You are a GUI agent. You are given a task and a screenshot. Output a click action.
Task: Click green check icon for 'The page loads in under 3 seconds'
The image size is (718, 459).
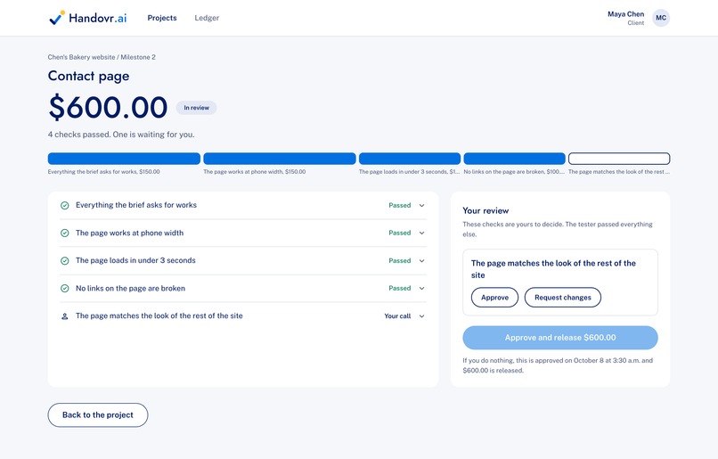pyautogui.click(x=64, y=260)
